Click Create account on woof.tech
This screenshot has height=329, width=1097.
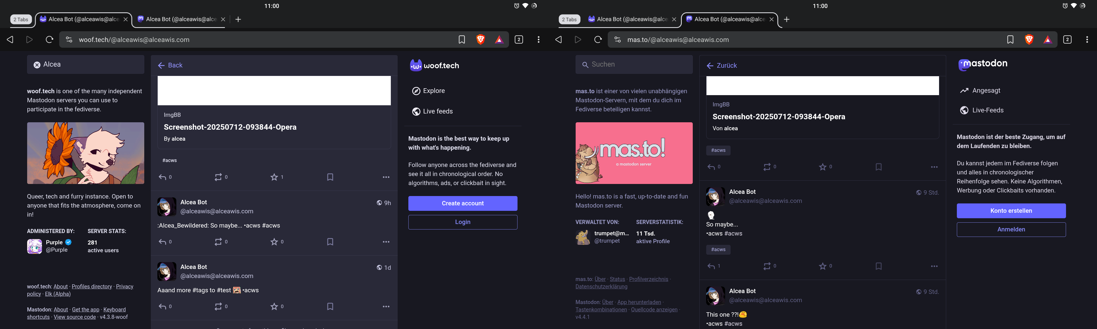[463, 203]
